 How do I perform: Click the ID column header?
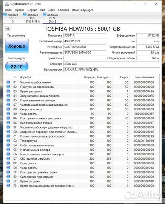(15, 77)
